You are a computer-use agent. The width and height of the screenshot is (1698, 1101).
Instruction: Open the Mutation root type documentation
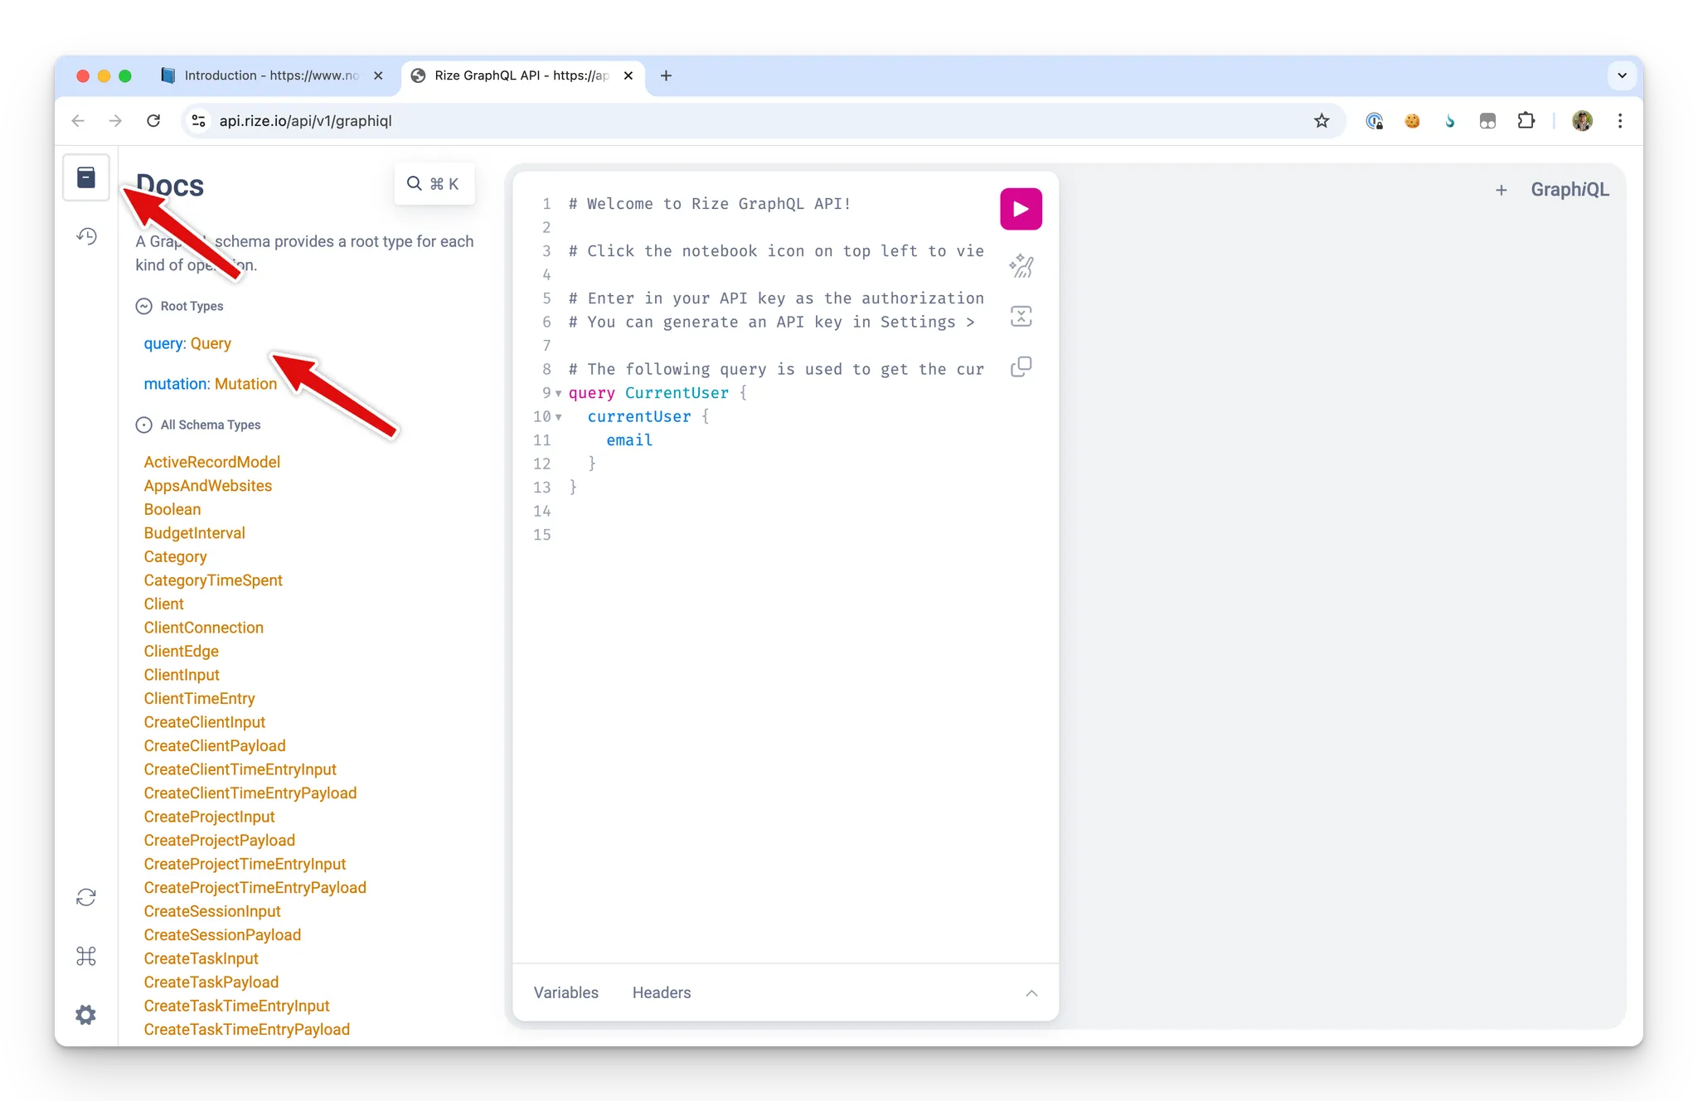(x=246, y=384)
